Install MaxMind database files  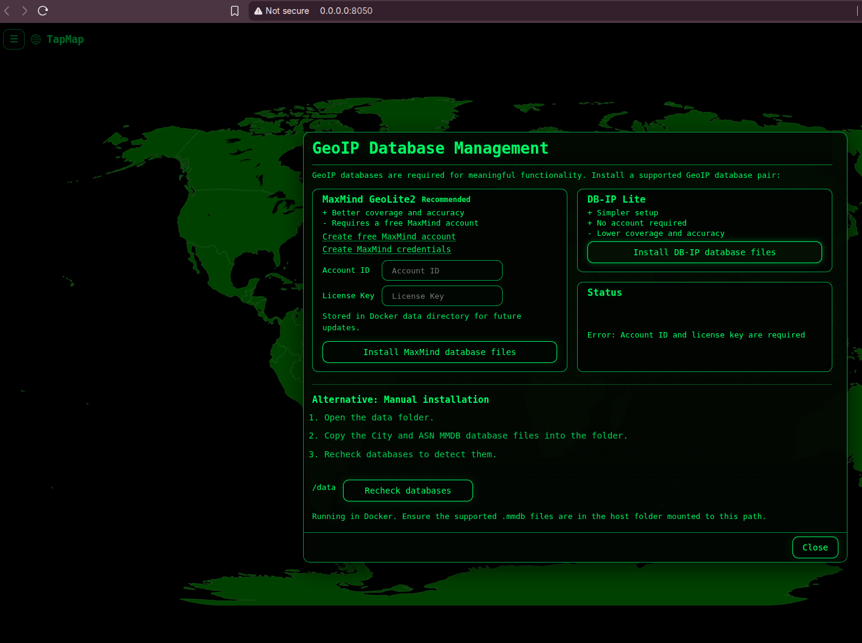[x=440, y=352]
